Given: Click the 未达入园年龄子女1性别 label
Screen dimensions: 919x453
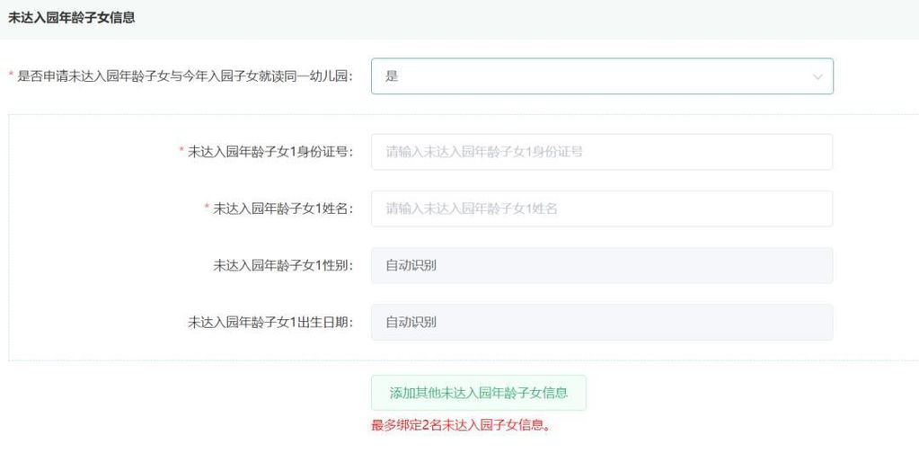Looking at the screenshot, I should pos(283,265).
